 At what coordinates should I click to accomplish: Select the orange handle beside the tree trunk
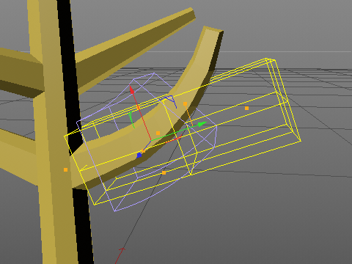(x=65, y=169)
